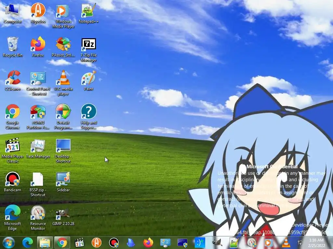The image size is (333, 249).
Task: Launch GIMP from the taskbar
Action: (217, 243)
